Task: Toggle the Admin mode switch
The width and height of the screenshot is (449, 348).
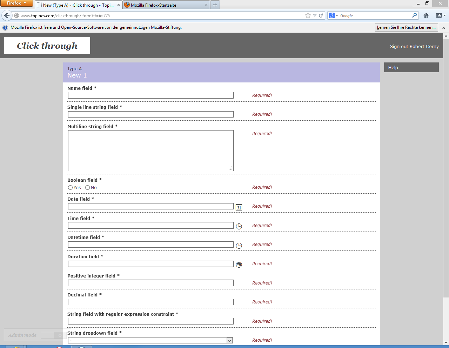Action: pos(53,335)
